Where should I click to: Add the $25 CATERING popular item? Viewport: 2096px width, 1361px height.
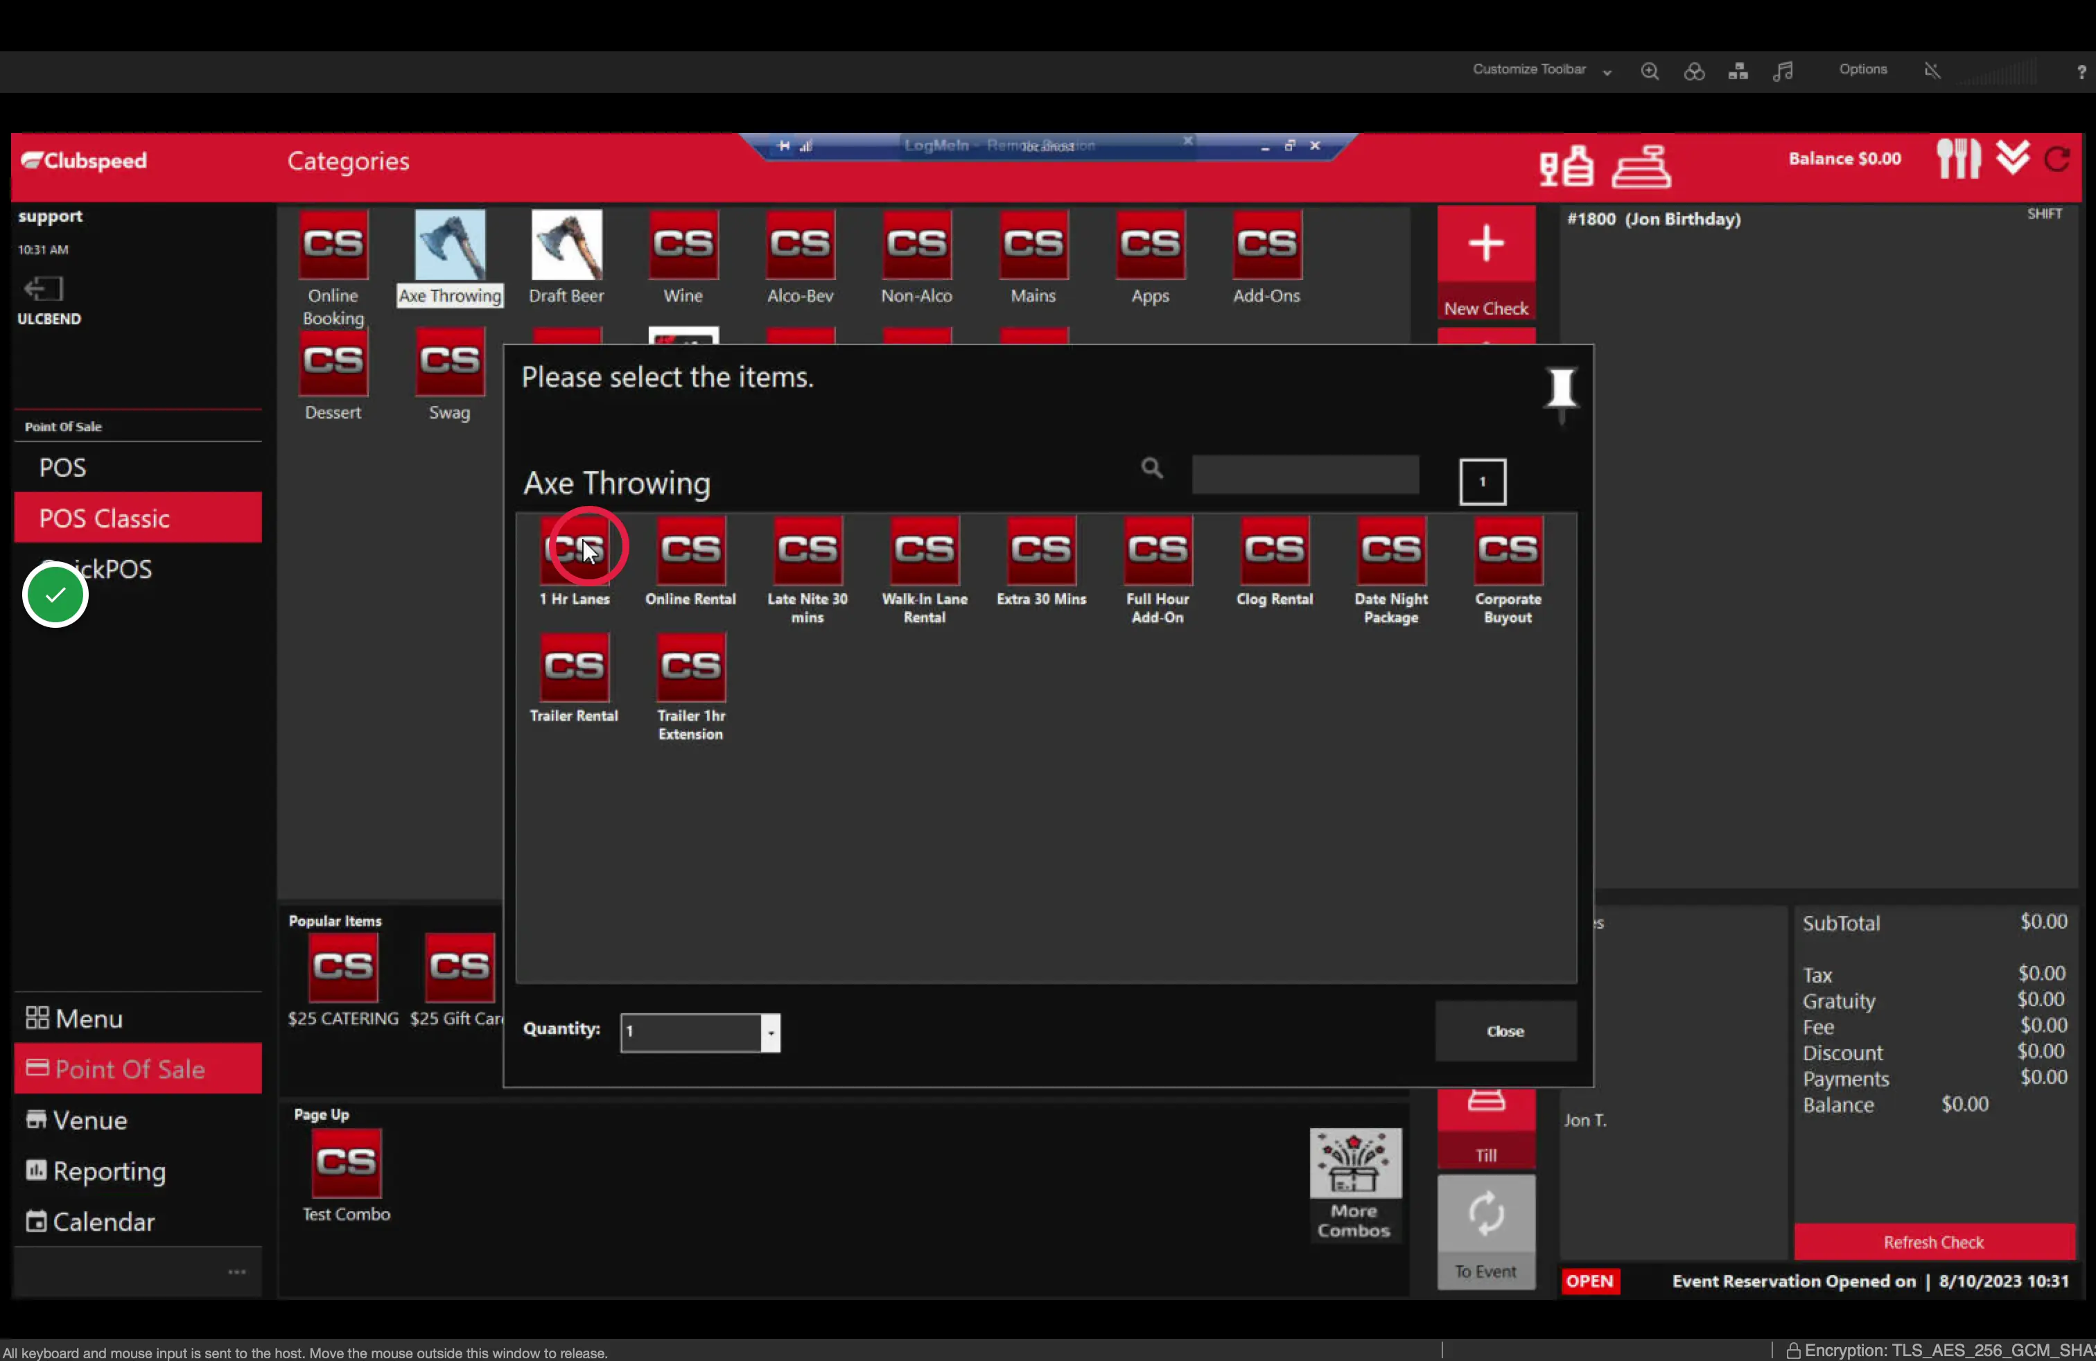[344, 981]
